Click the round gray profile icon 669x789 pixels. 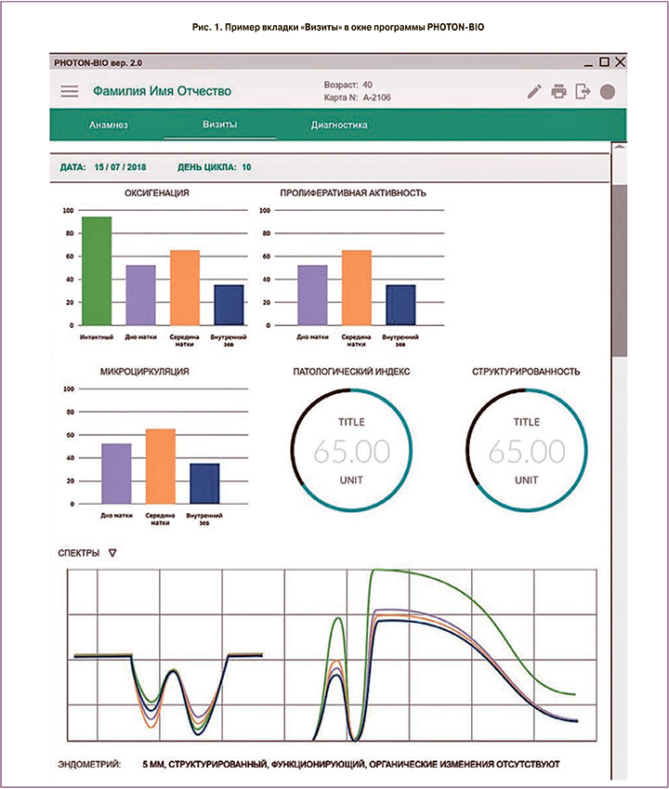[x=608, y=92]
